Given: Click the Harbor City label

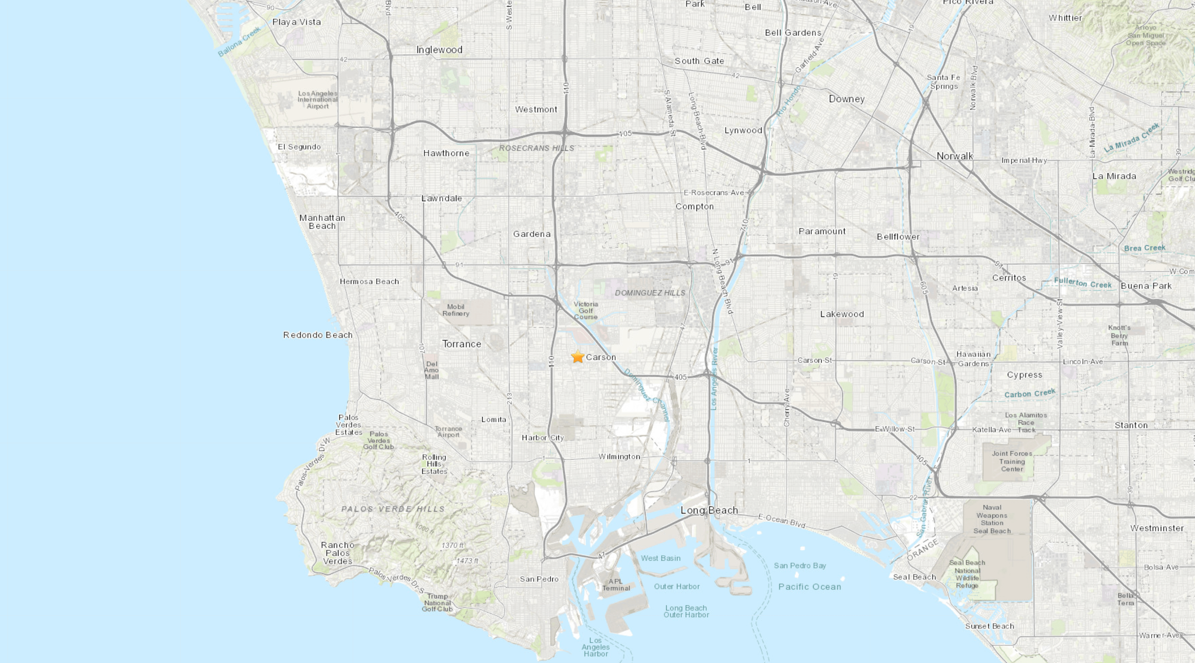Looking at the screenshot, I should tap(543, 438).
